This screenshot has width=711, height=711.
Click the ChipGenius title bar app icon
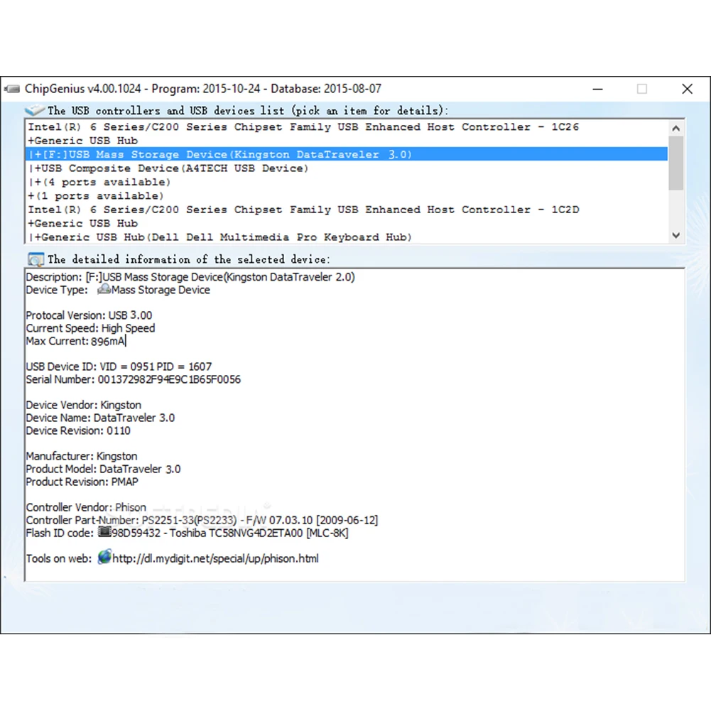click(12, 89)
